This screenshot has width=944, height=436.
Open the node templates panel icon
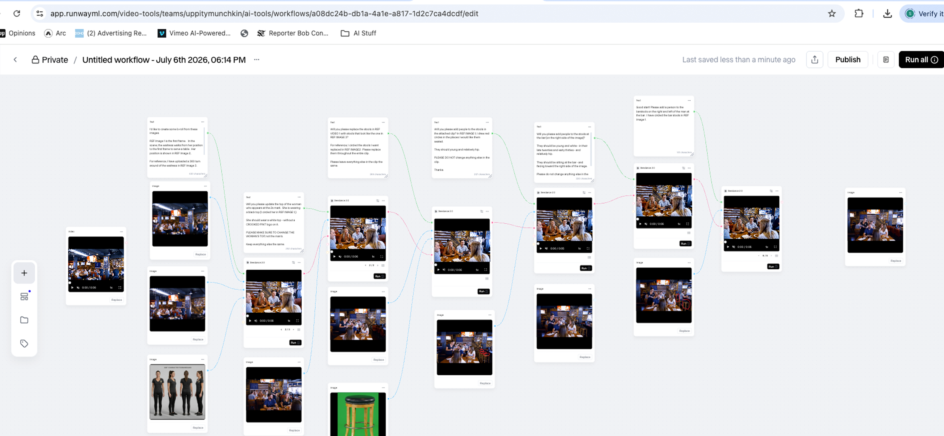(24, 296)
